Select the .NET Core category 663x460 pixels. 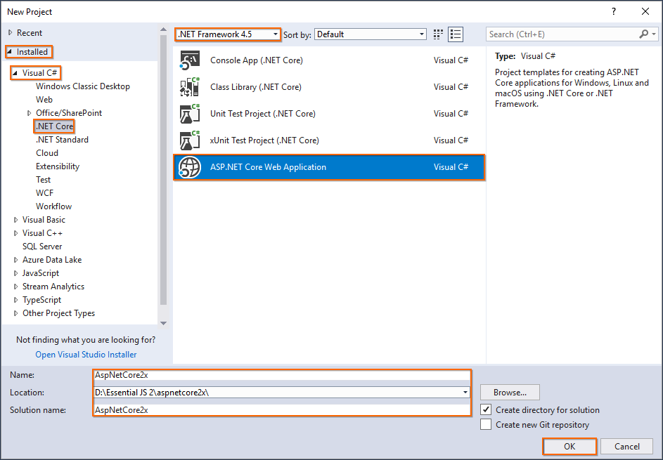(x=55, y=126)
